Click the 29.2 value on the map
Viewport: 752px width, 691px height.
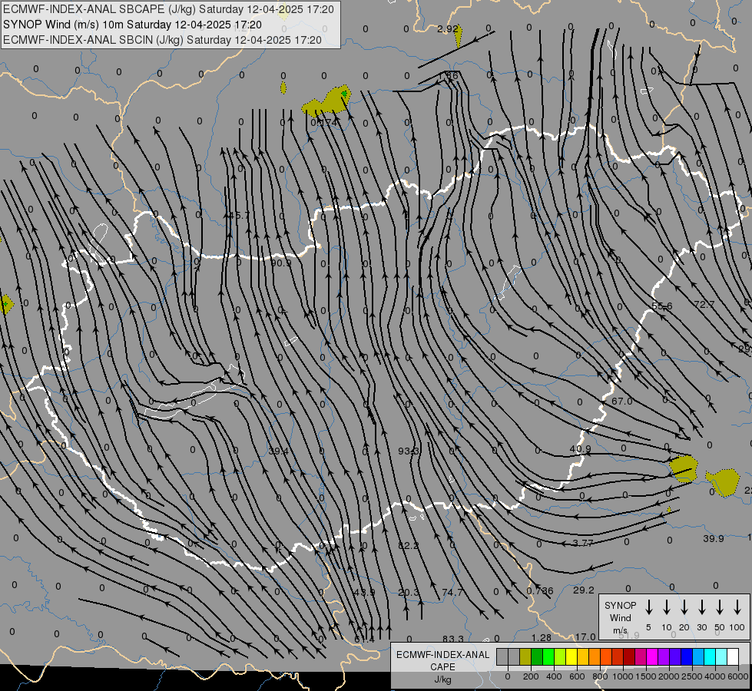coord(584,590)
